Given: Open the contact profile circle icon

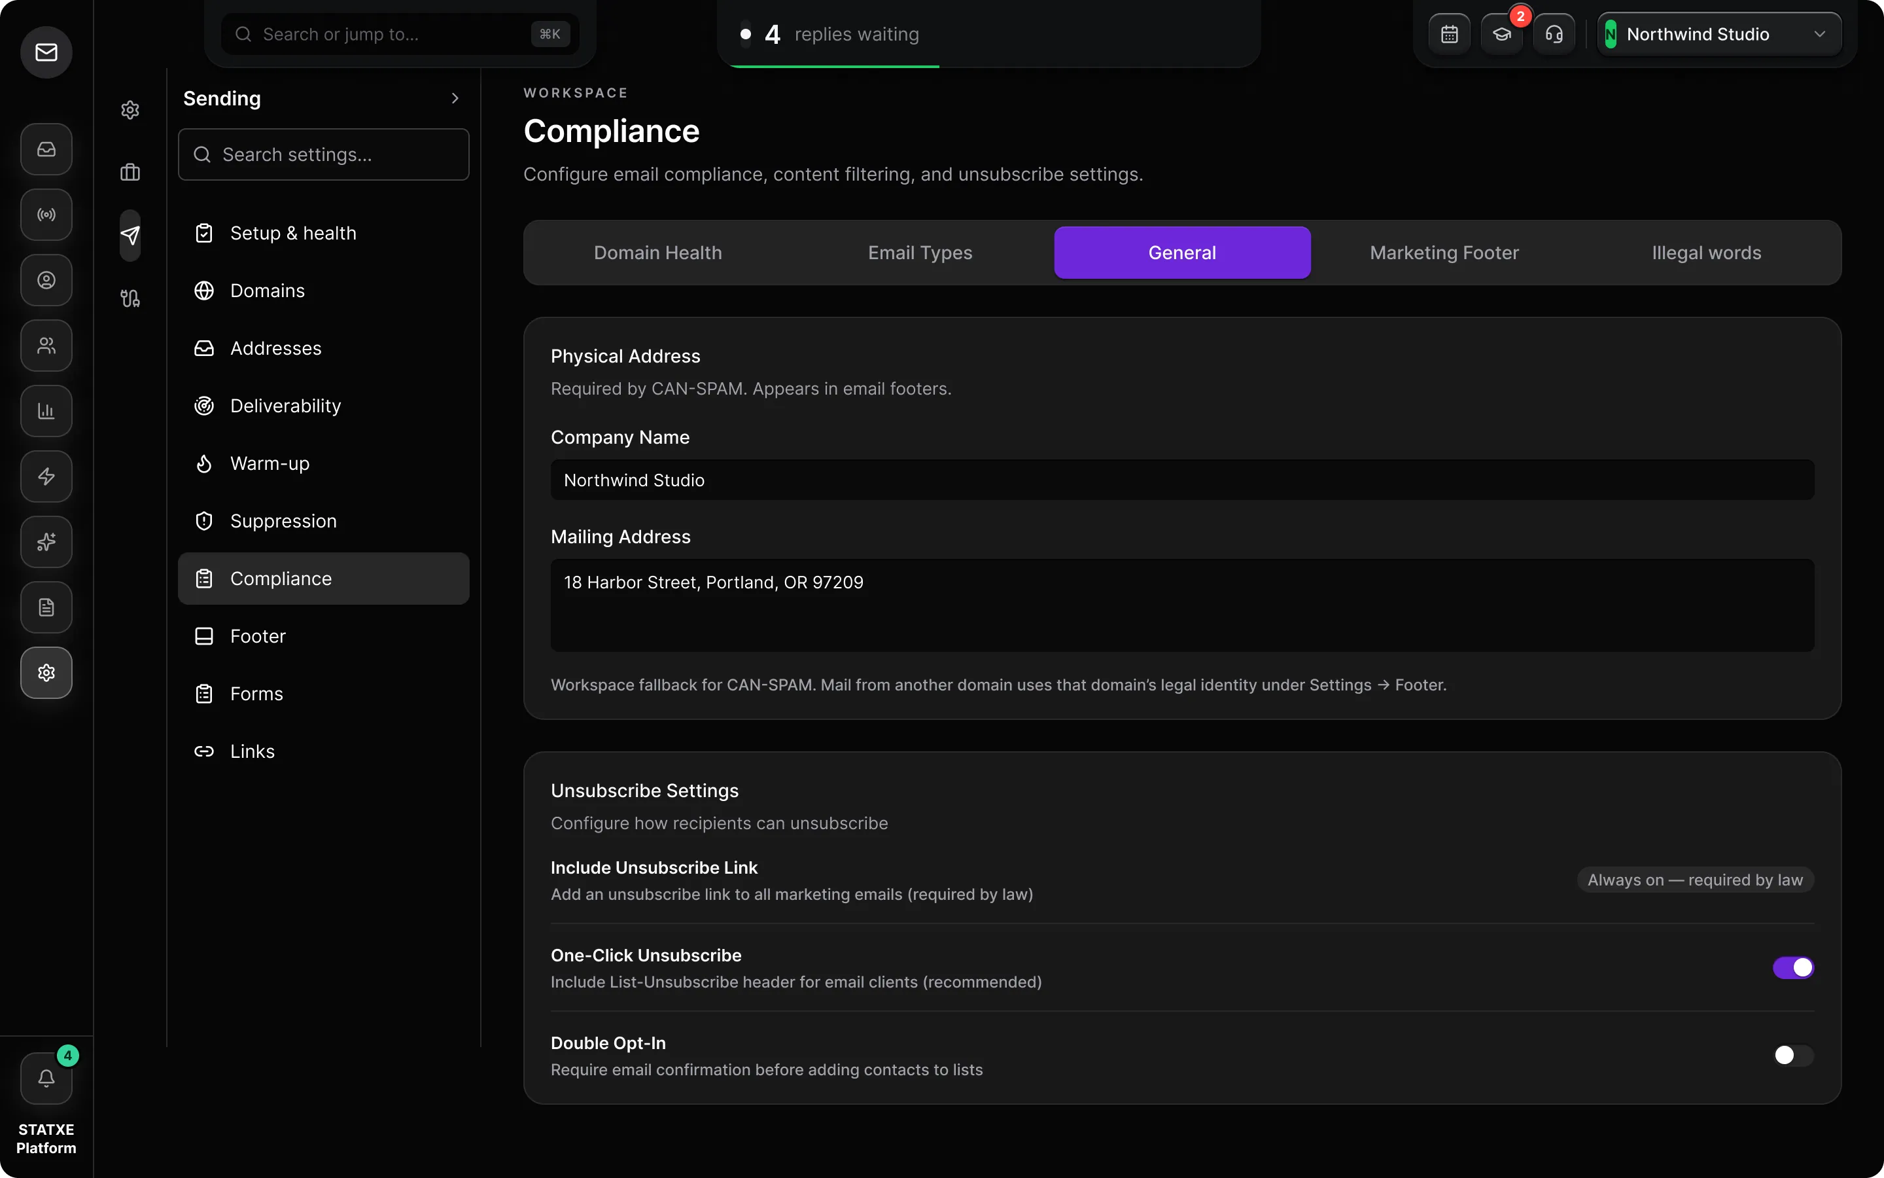Looking at the screenshot, I should point(46,281).
